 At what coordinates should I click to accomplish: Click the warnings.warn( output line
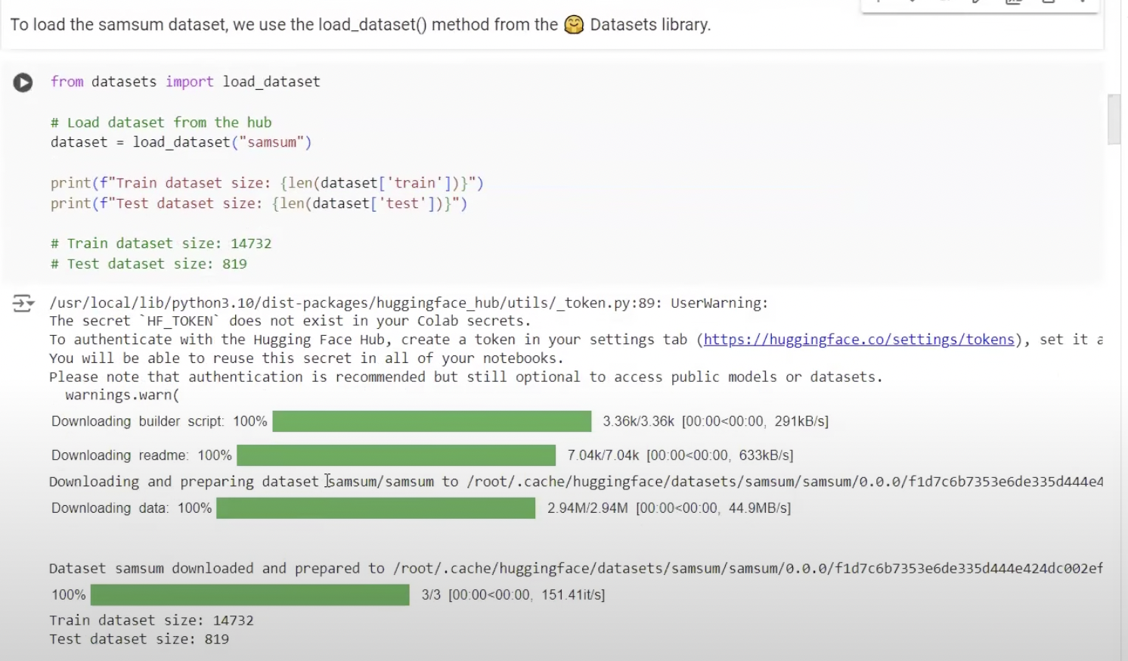point(122,395)
